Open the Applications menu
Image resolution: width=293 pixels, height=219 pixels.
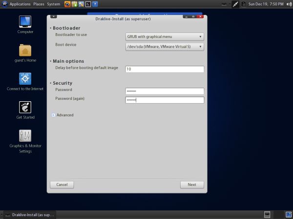[20, 4]
